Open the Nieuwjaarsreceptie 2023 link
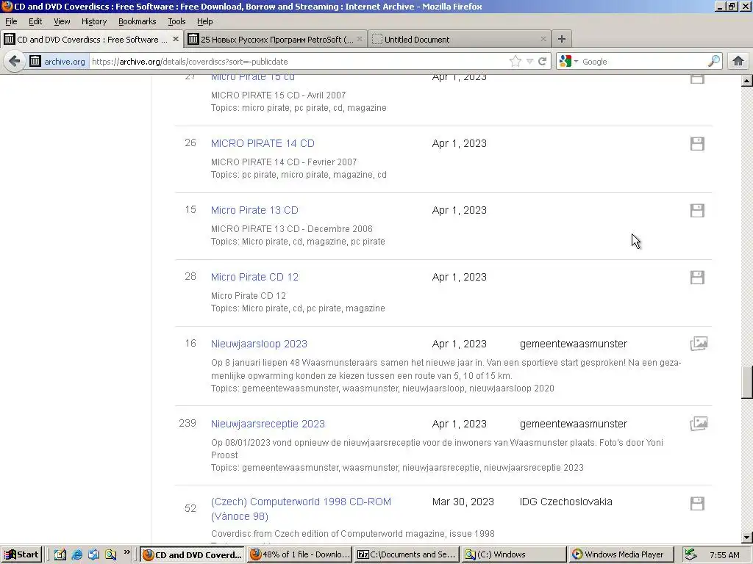 tap(268, 424)
